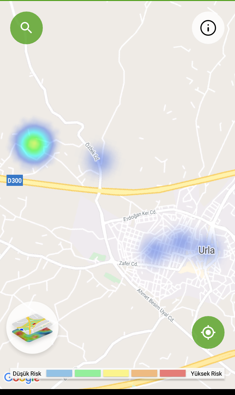Tap the Urla town label
The width and height of the screenshot is (235, 395).
207,250
